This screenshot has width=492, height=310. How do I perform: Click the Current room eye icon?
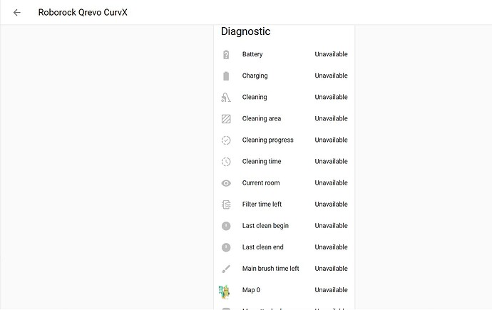pyautogui.click(x=226, y=183)
